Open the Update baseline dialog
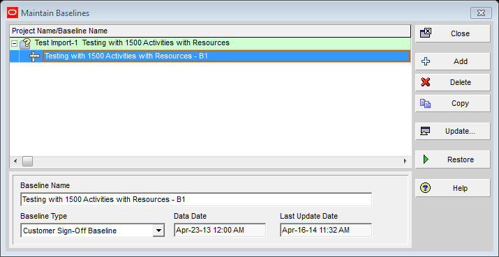The image size is (499, 257). coord(452,131)
